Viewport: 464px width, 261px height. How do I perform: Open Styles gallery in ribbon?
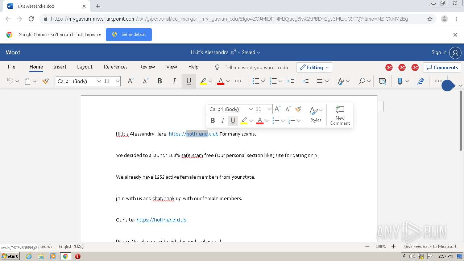(343, 81)
